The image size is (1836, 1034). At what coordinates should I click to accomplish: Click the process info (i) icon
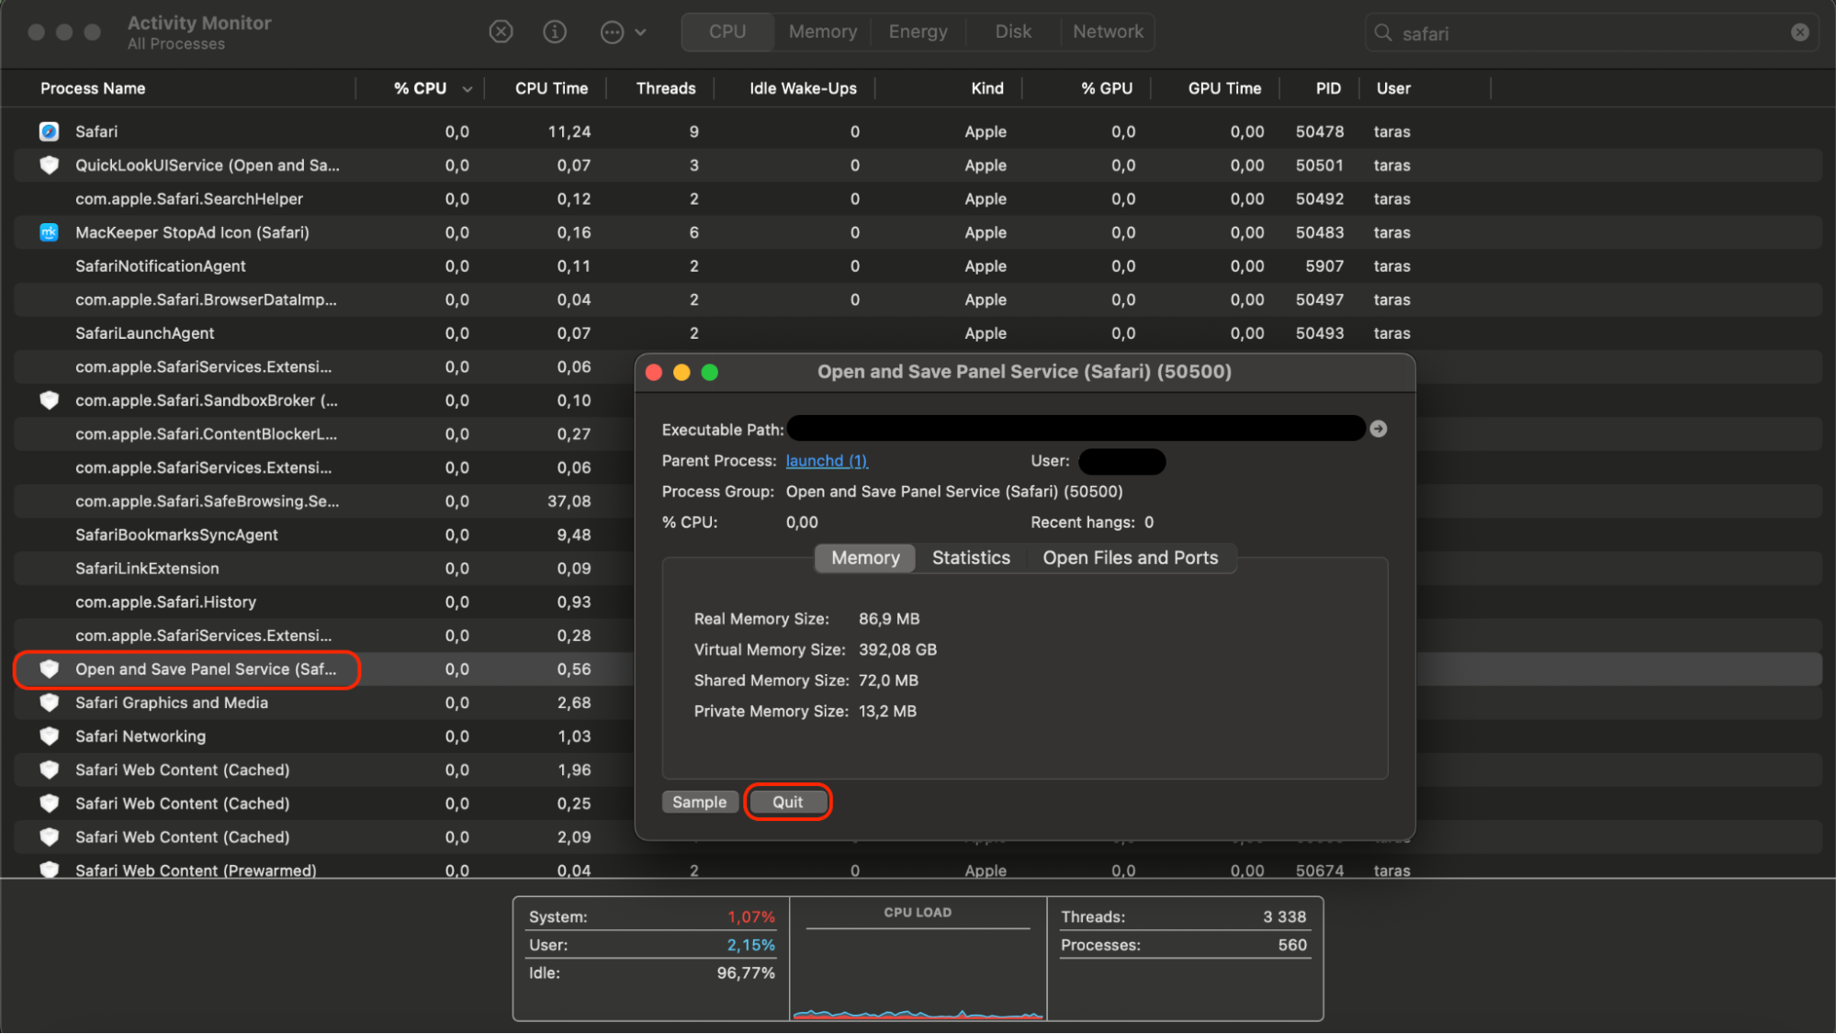point(555,32)
